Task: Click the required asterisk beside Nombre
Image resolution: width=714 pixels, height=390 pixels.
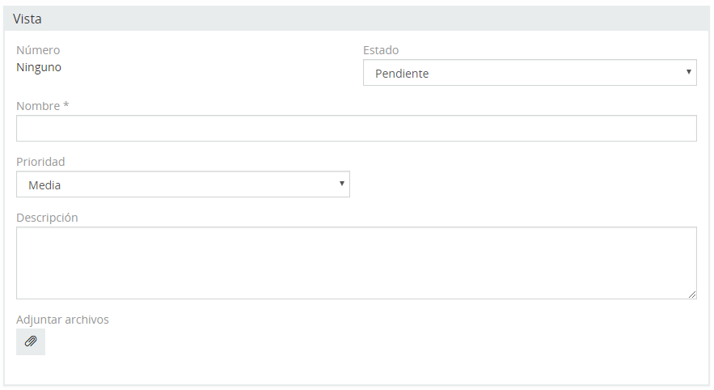Action: [66, 105]
